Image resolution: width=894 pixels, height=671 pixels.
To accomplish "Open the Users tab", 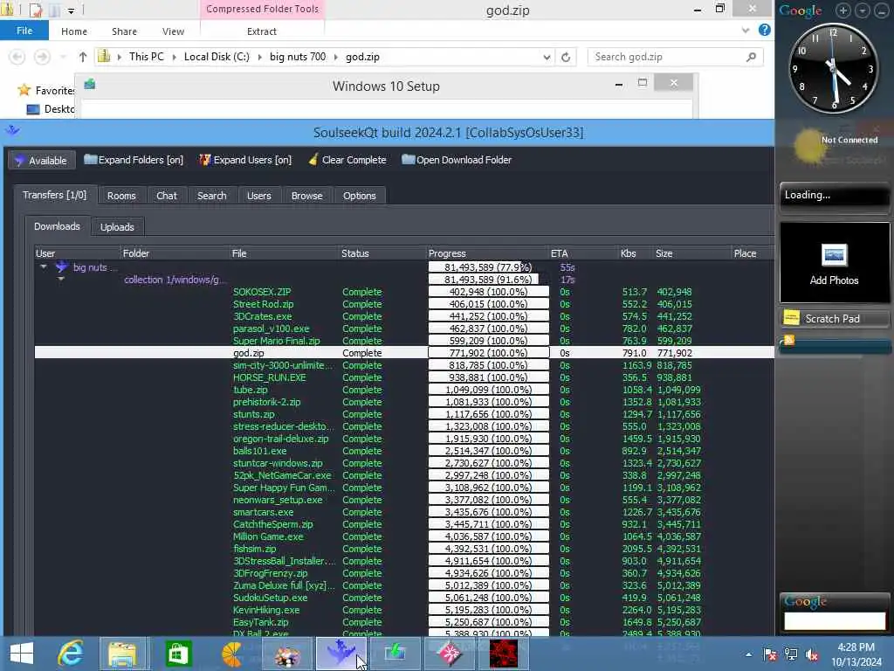I will tap(258, 196).
